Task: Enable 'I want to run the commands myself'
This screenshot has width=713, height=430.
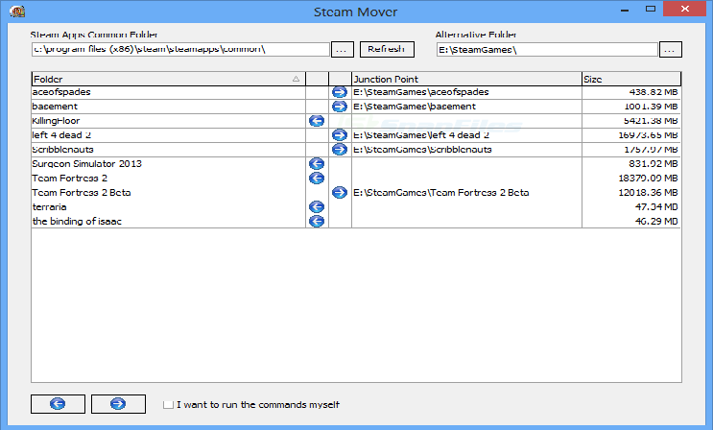Action: click(168, 405)
